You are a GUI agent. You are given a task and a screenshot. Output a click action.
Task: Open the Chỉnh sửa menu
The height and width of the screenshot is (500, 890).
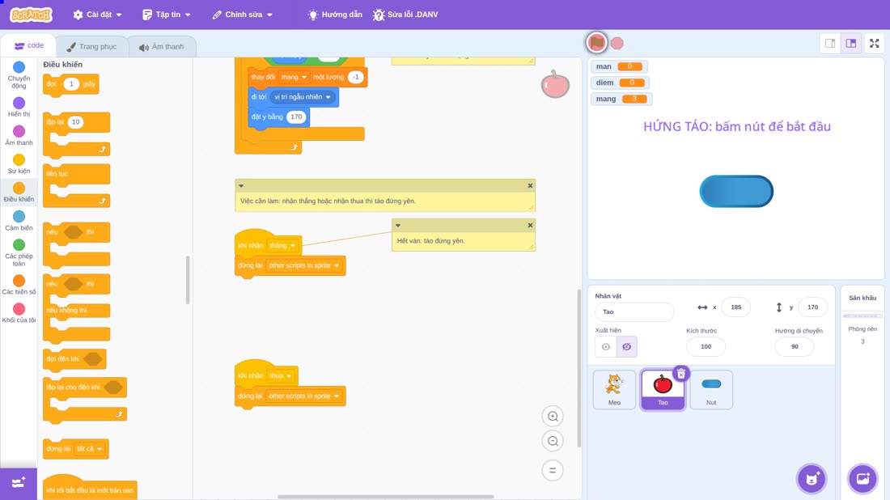[x=243, y=15]
